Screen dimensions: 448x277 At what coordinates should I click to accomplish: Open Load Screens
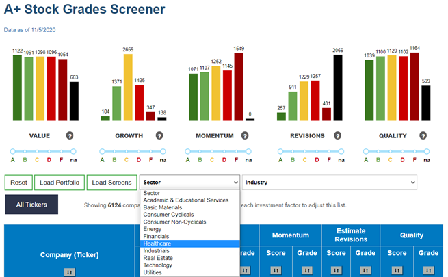pos(111,183)
